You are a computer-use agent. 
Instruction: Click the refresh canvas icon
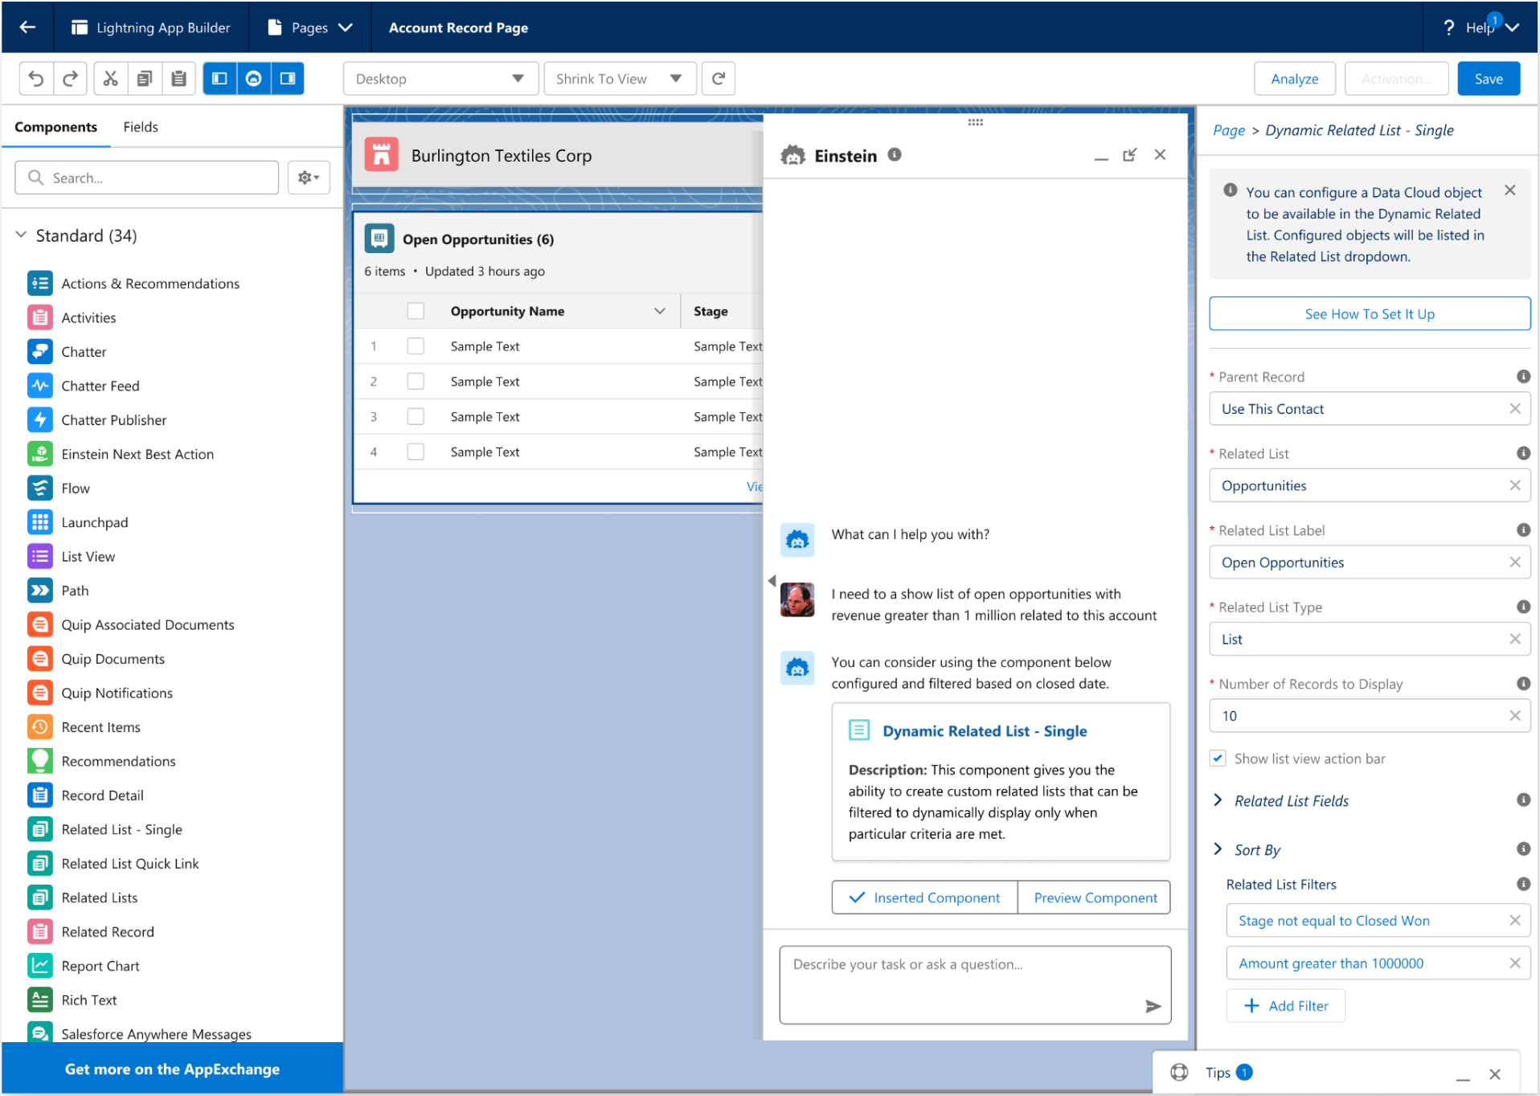click(x=719, y=79)
